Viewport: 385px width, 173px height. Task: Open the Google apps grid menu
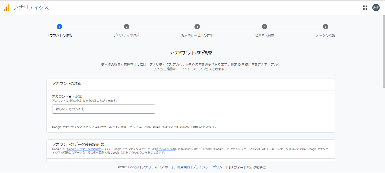(x=365, y=8)
